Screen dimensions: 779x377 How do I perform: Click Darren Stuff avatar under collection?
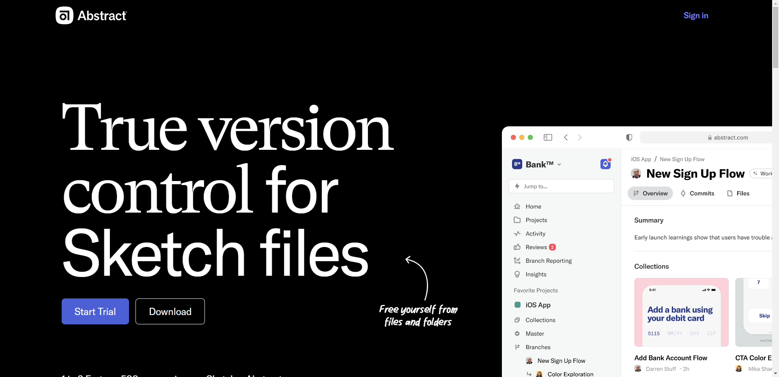coord(638,368)
